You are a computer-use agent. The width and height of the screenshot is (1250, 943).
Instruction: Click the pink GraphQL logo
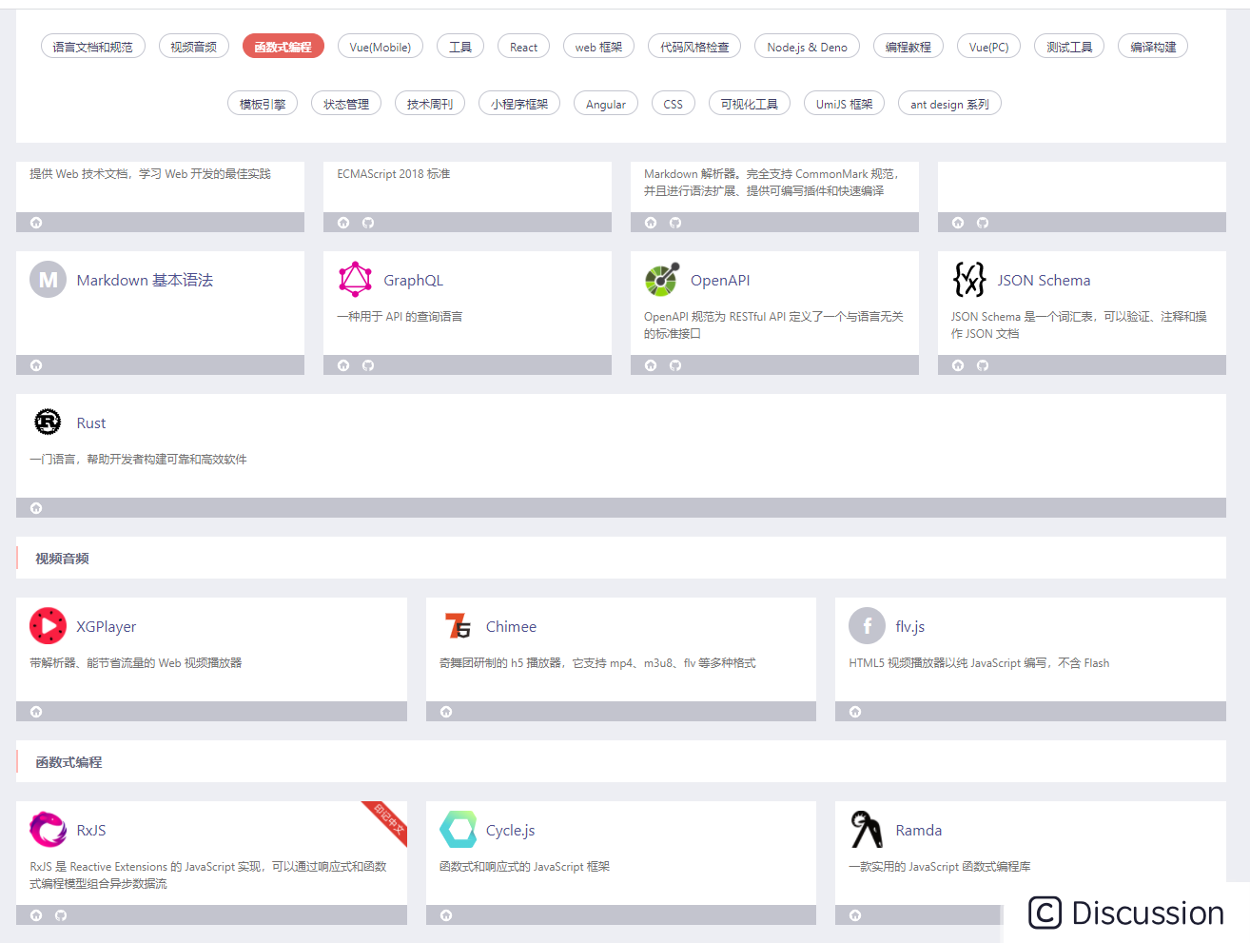[x=355, y=280]
